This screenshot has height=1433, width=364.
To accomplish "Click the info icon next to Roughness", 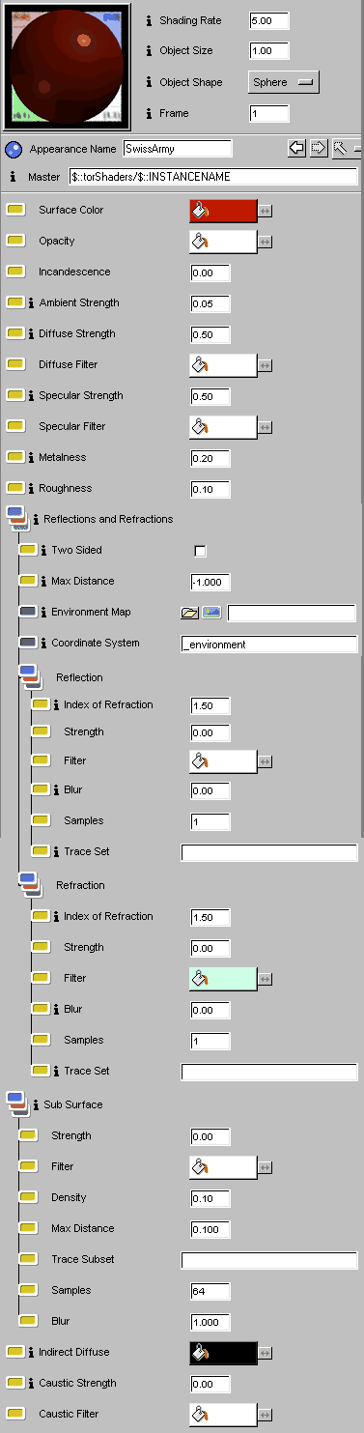I will click(x=31, y=489).
